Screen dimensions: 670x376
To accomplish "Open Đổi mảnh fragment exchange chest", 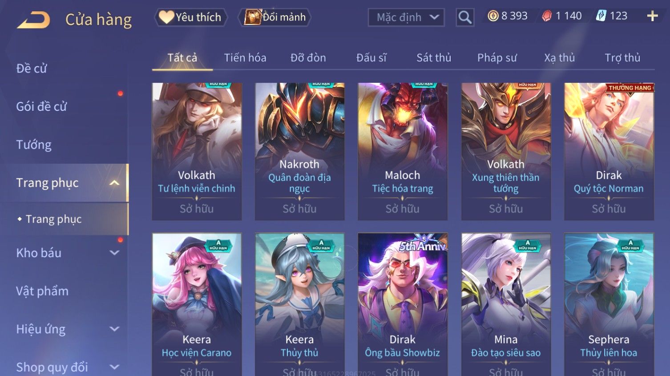I will 274,17.
